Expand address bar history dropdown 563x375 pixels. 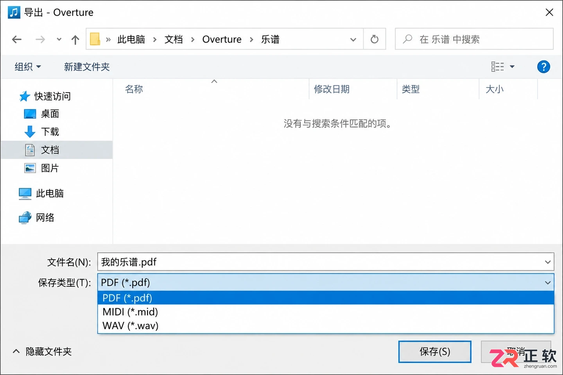click(353, 39)
